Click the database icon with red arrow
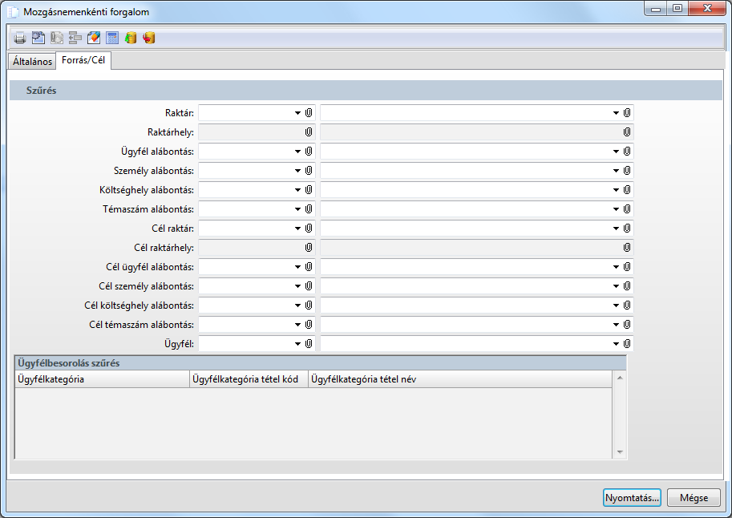Viewport: 732px width, 518px height. [x=149, y=38]
